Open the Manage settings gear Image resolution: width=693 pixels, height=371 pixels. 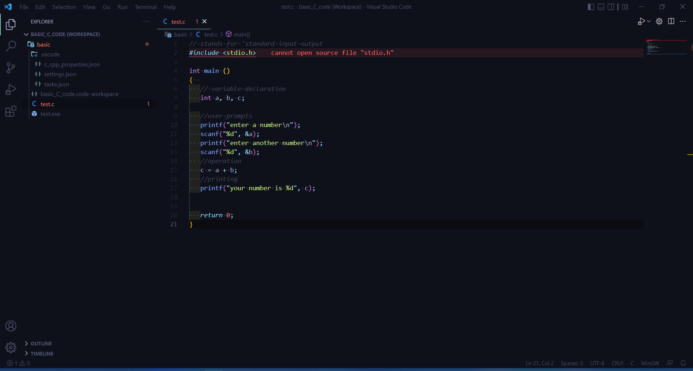(659, 21)
